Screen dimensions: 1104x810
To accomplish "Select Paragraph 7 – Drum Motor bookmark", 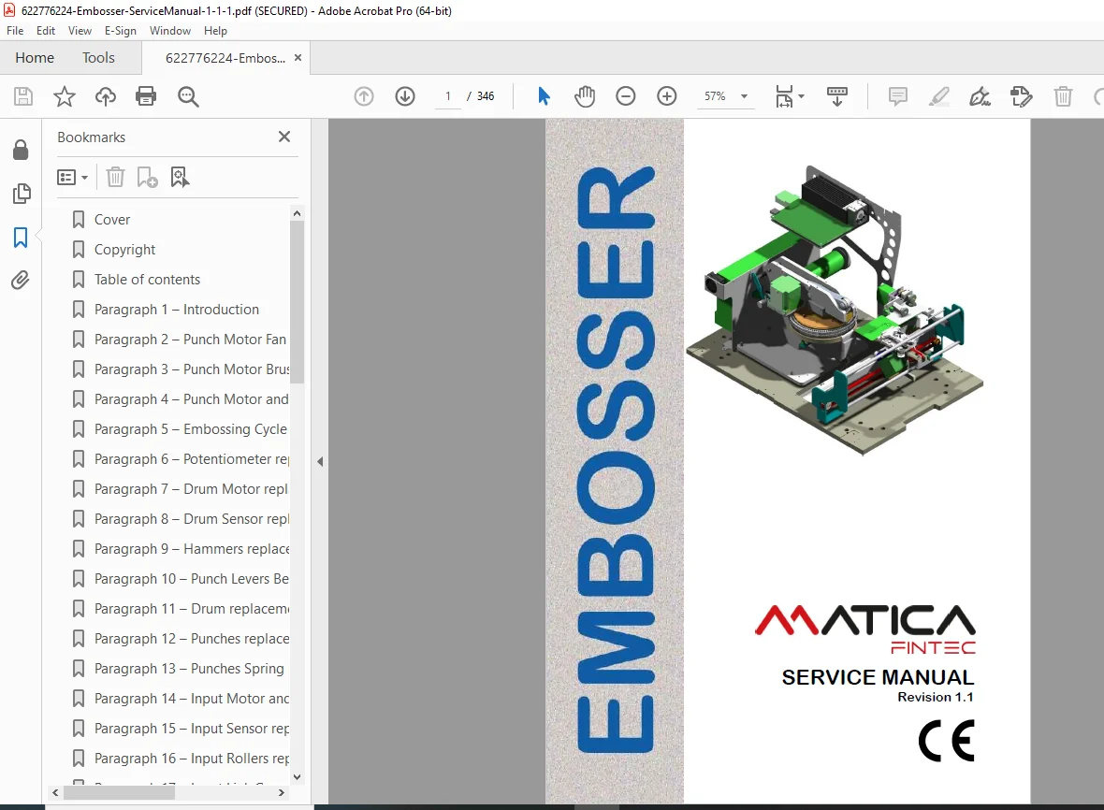I will [191, 489].
